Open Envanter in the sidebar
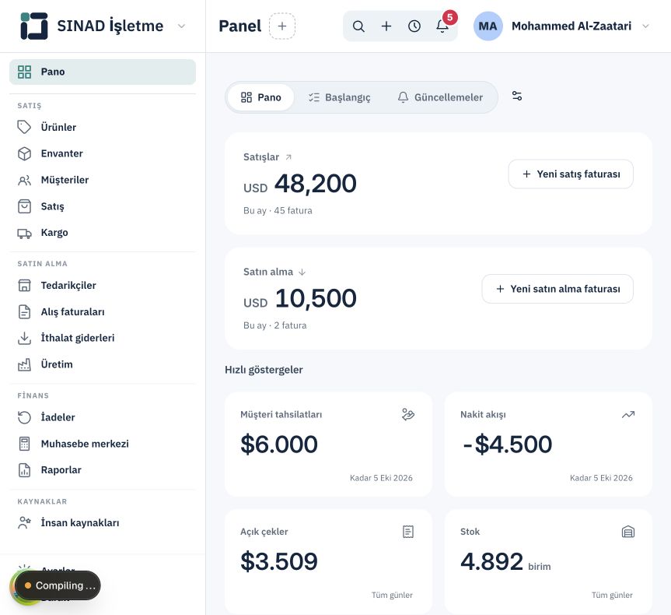The width and height of the screenshot is (671, 615). [x=103, y=153]
